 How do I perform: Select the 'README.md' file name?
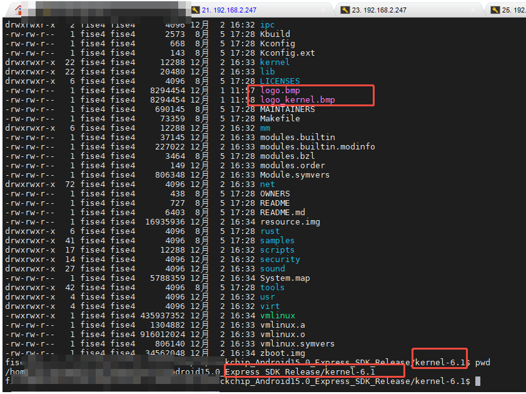[283, 213]
